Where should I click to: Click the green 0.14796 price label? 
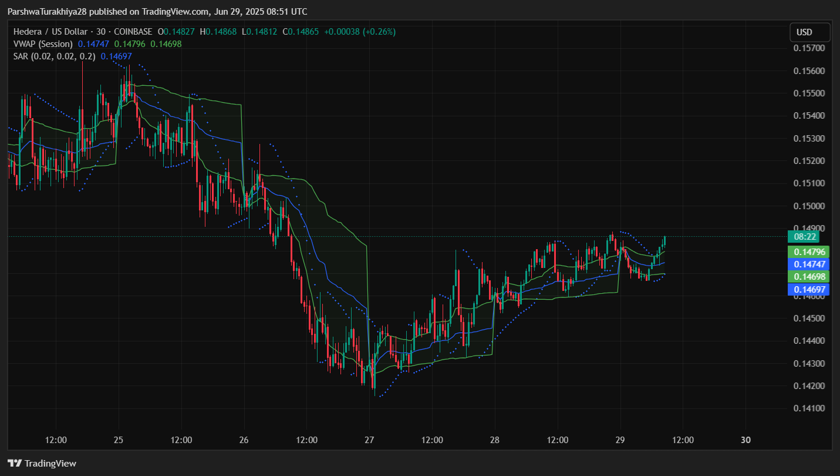(808, 252)
